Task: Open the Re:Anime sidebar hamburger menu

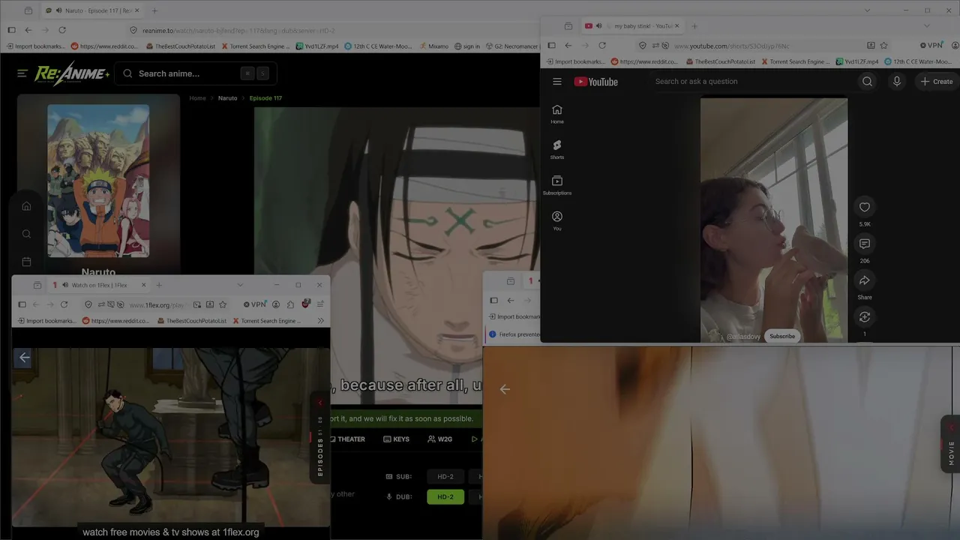Action: [x=22, y=73]
